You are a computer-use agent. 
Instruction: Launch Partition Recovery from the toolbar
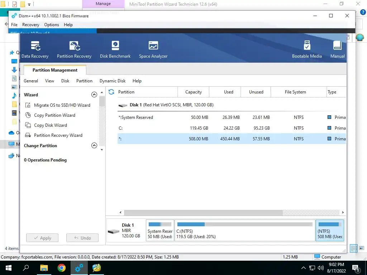pyautogui.click(x=74, y=49)
